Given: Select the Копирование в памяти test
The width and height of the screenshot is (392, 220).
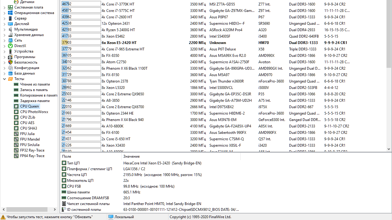Looking at the screenshot, I should [39, 95].
